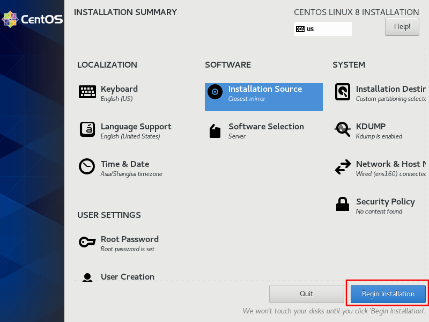The width and height of the screenshot is (429, 322).
Task: Open the Keyboard settings label
Action: tap(119, 89)
